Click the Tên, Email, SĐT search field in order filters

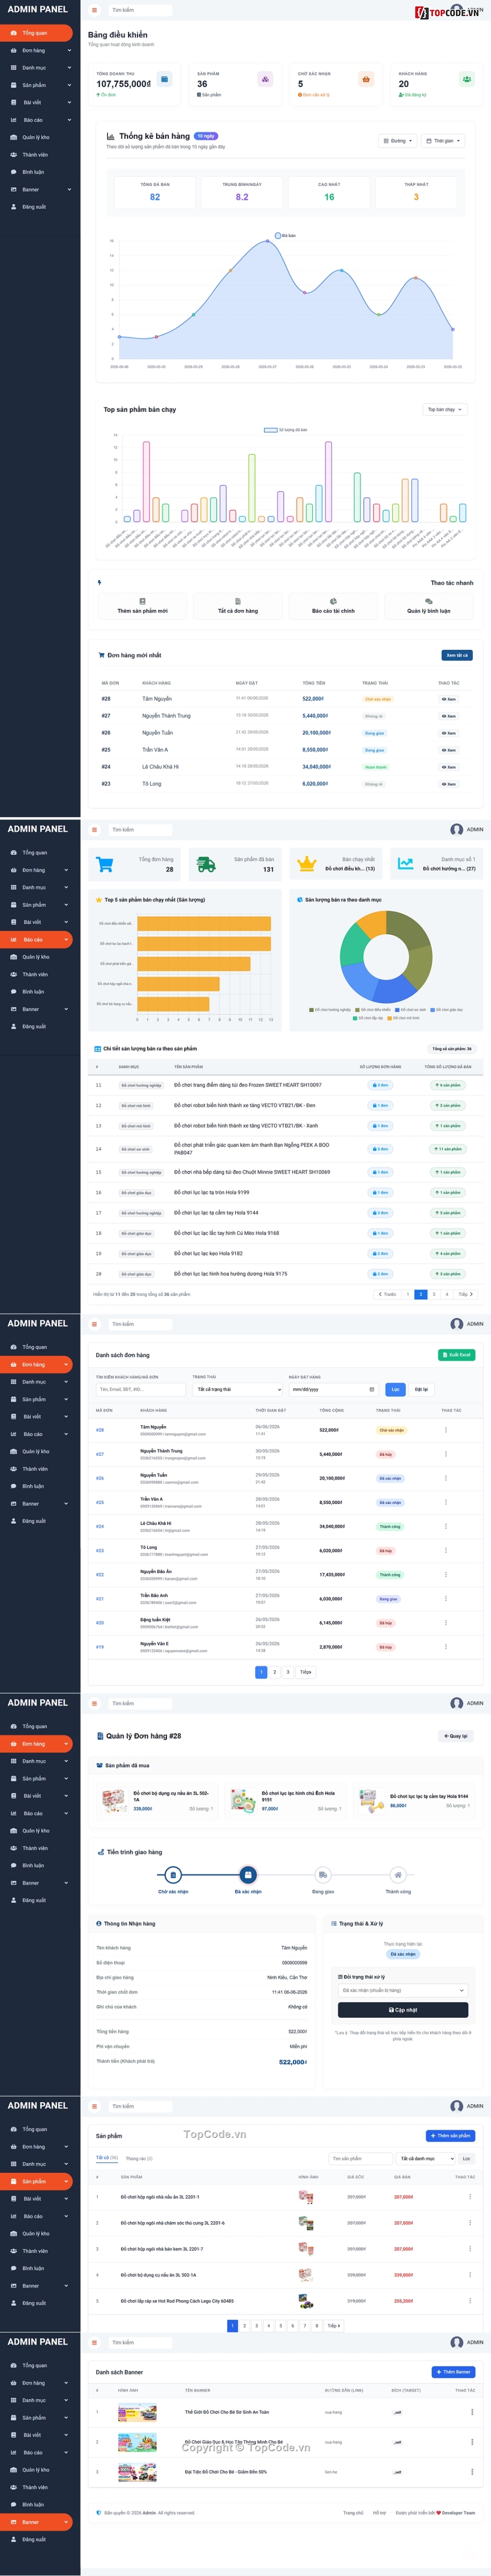pyautogui.click(x=141, y=1389)
